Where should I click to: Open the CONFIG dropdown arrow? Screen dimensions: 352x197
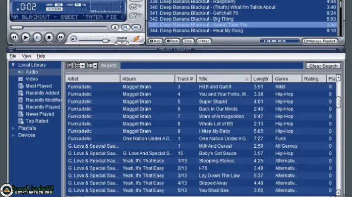[x=122, y=43]
